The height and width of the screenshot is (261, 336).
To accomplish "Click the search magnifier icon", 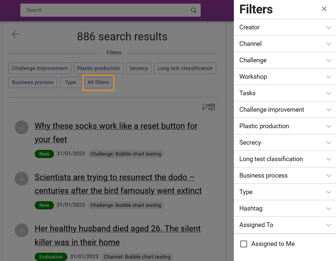I will click(x=194, y=10).
